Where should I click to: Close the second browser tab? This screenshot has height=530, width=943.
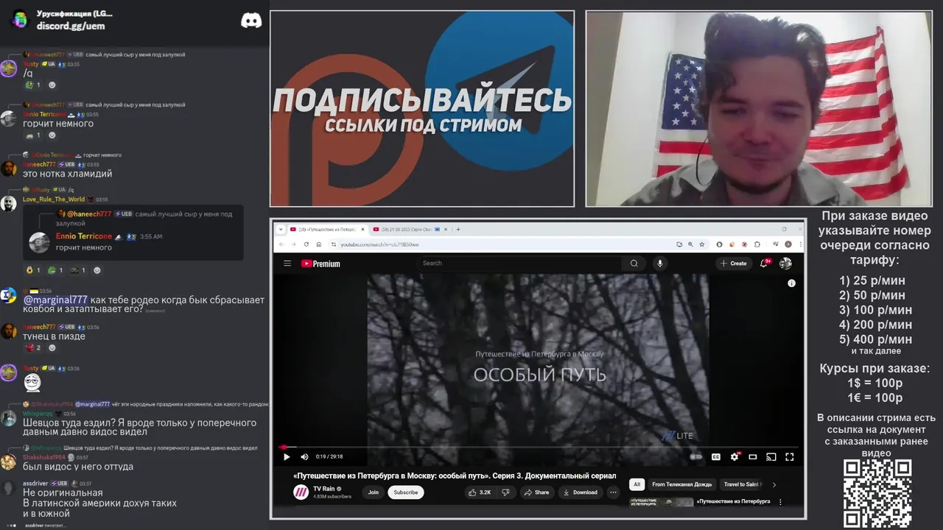point(446,229)
